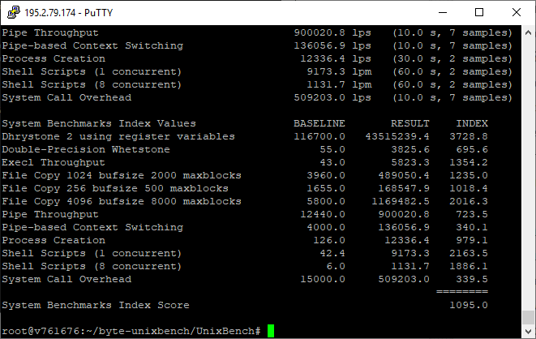Click the vertical scrollbar thumb
Screen dimensions: 536x339
(528, 317)
